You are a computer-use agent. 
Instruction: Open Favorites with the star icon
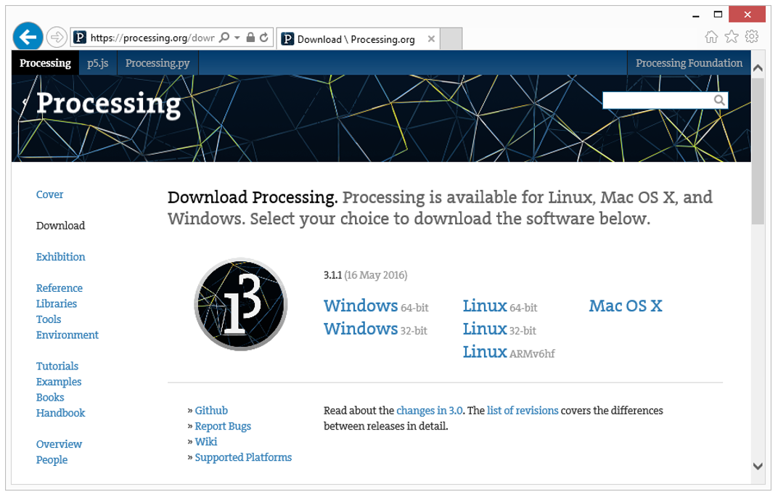pos(732,37)
